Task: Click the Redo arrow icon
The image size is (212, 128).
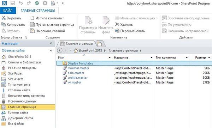Action: [x=29, y=3]
